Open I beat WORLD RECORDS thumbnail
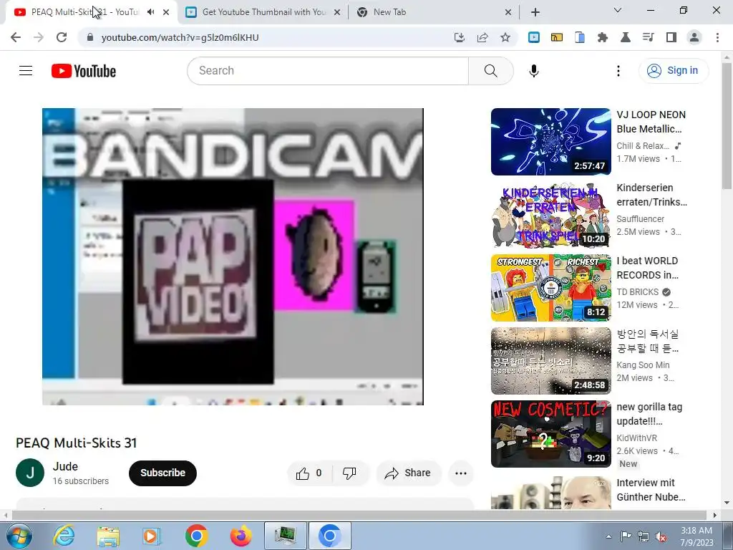Image resolution: width=733 pixels, height=550 pixels. 550,288
